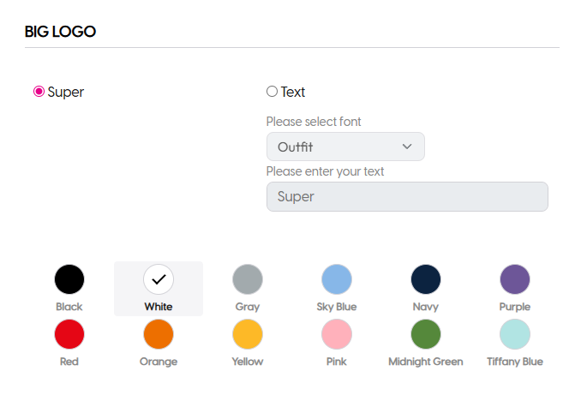Select the Navy color swatch
Image resolution: width=587 pixels, height=407 pixels.
(x=426, y=279)
